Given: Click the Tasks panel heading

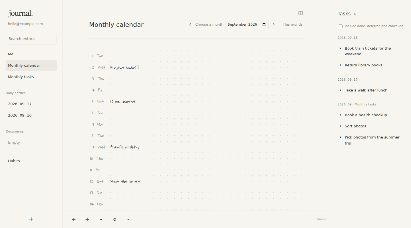Looking at the screenshot, I should coord(344,14).
